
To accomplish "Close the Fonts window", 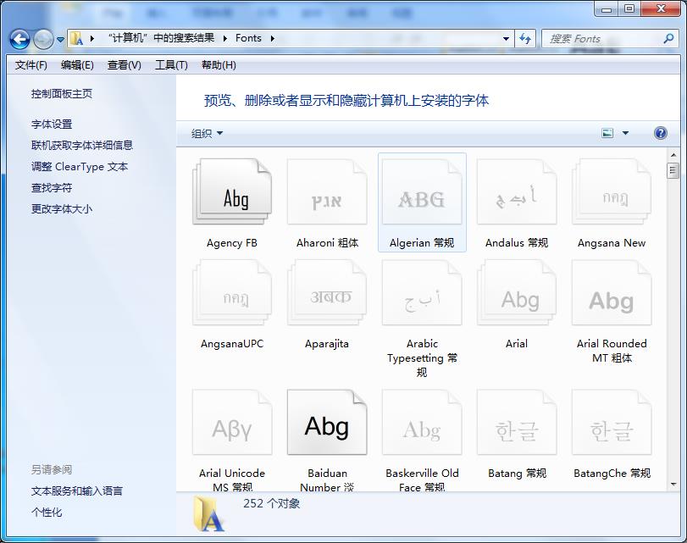I will (661, 8).
